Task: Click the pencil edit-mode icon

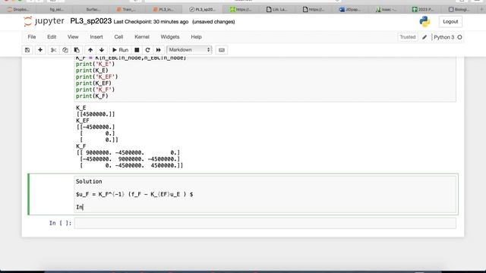Action: (x=424, y=37)
